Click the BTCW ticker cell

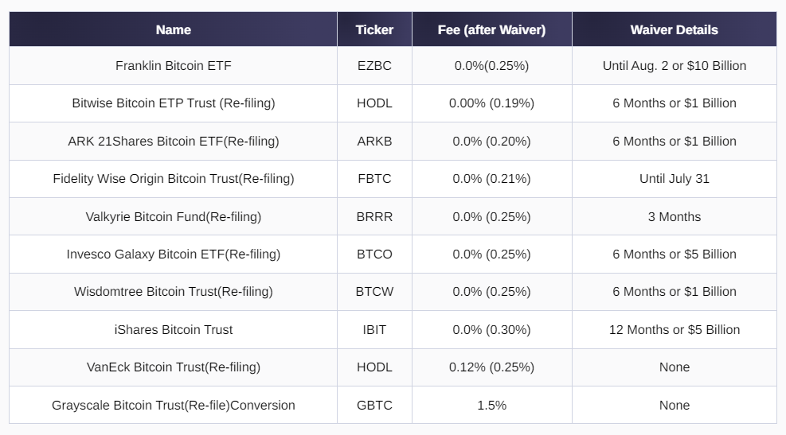click(374, 291)
